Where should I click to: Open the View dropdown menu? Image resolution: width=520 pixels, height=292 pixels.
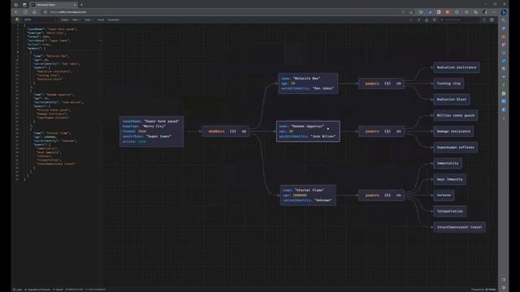click(x=76, y=19)
